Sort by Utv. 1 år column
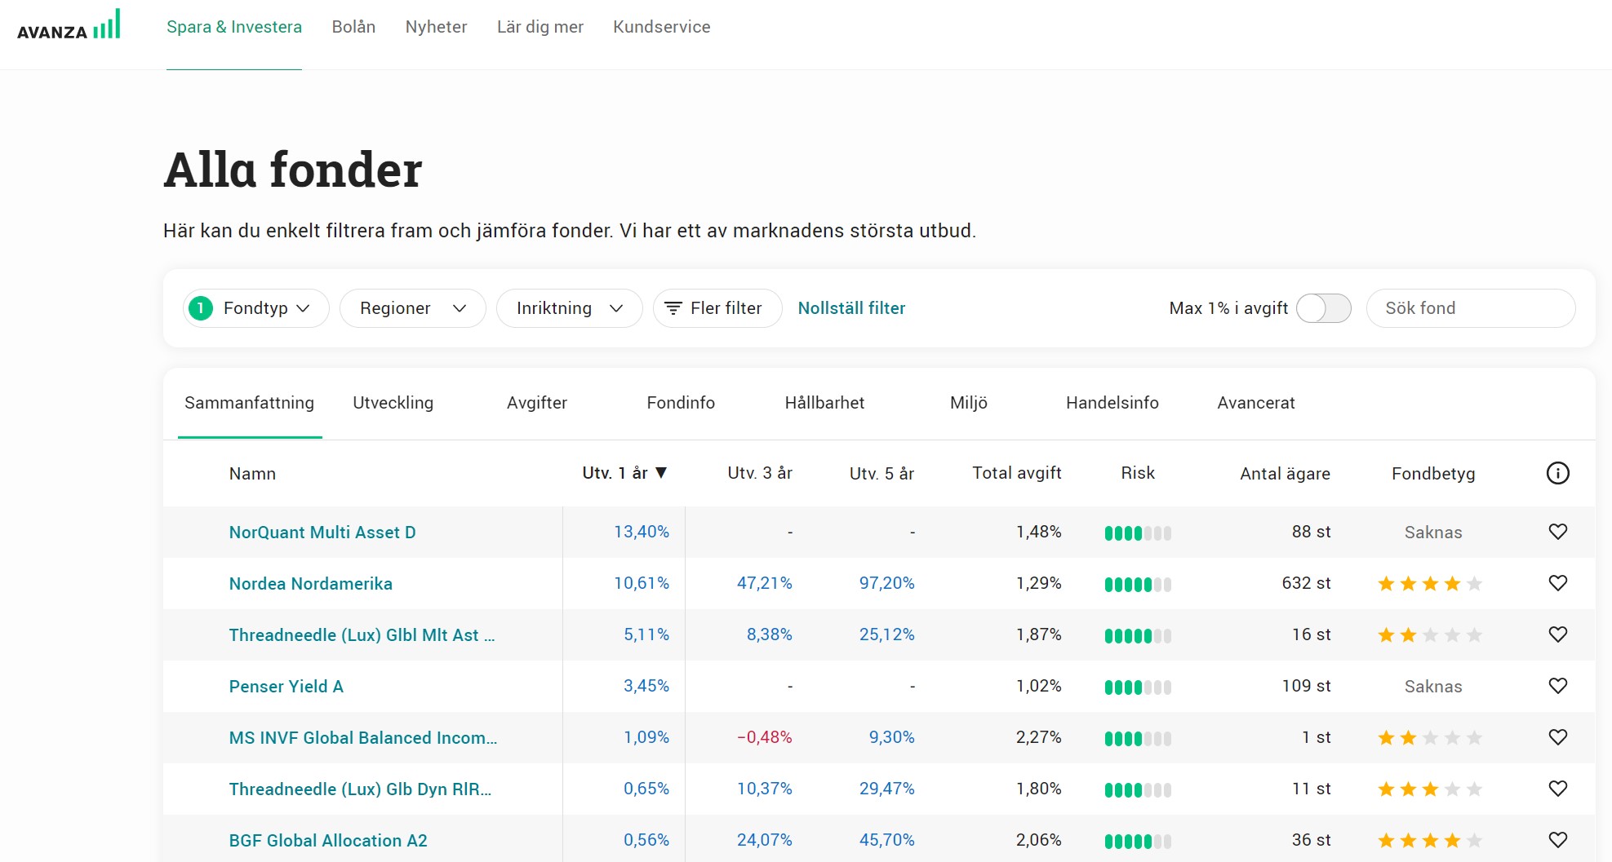 click(624, 473)
